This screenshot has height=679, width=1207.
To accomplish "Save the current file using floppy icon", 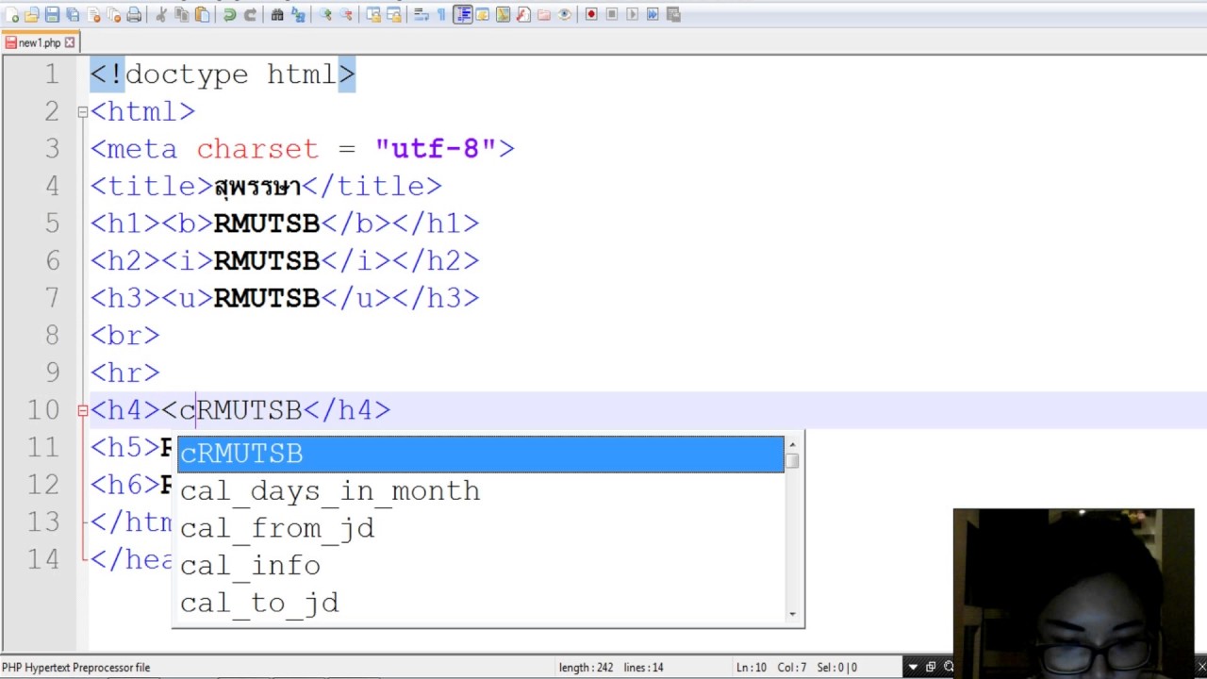I will tap(52, 14).
